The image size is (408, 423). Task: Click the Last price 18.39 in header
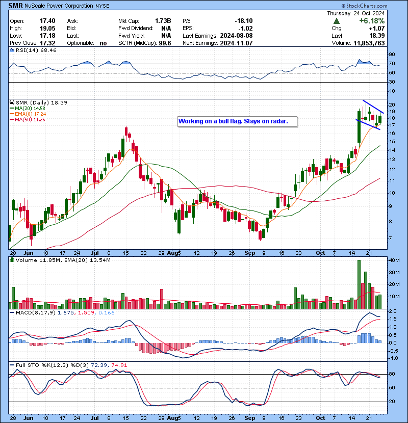pyautogui.click(x=377, y=35)
